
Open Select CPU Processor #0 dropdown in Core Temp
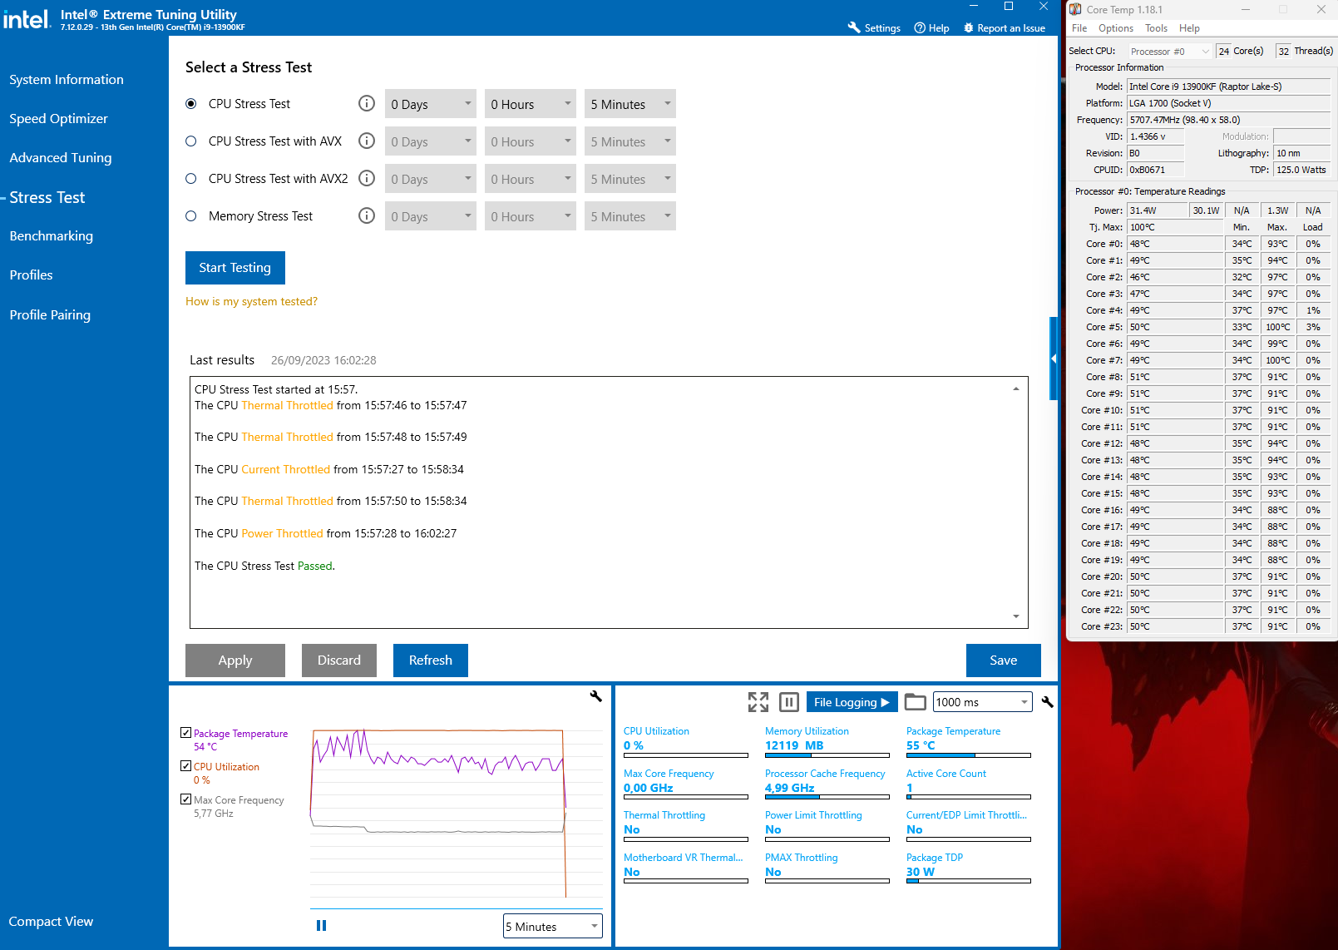(1169, 52)
